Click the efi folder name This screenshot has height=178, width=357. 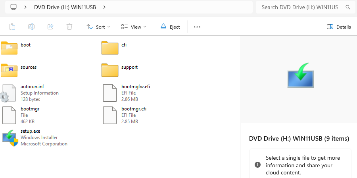point(124,45)
